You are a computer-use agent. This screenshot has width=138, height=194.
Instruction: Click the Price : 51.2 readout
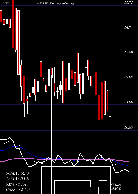[x=17, y=190]
